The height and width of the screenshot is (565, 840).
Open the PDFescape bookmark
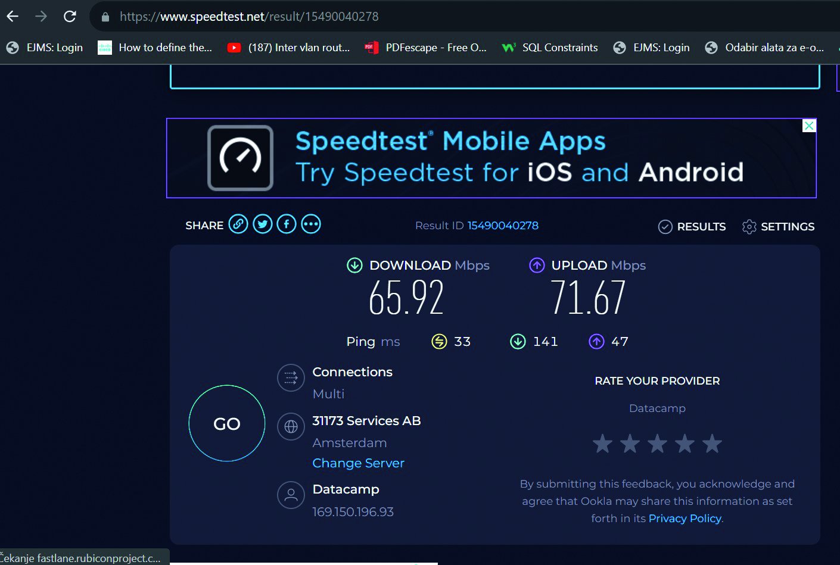click(425, 48)
